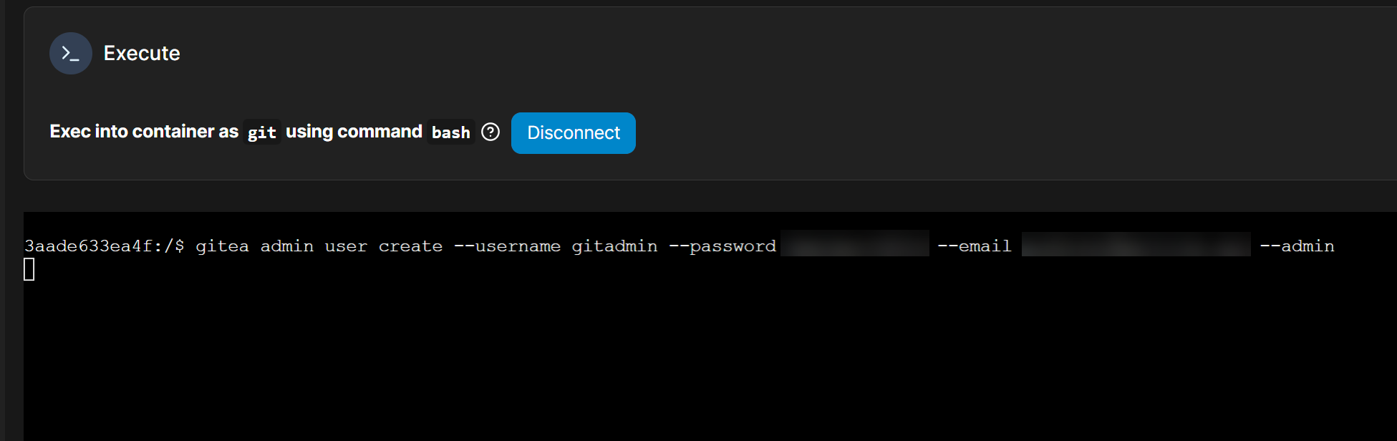Click the "using command" label text
Screen dimensions: 1397x441
click(354, 132)
